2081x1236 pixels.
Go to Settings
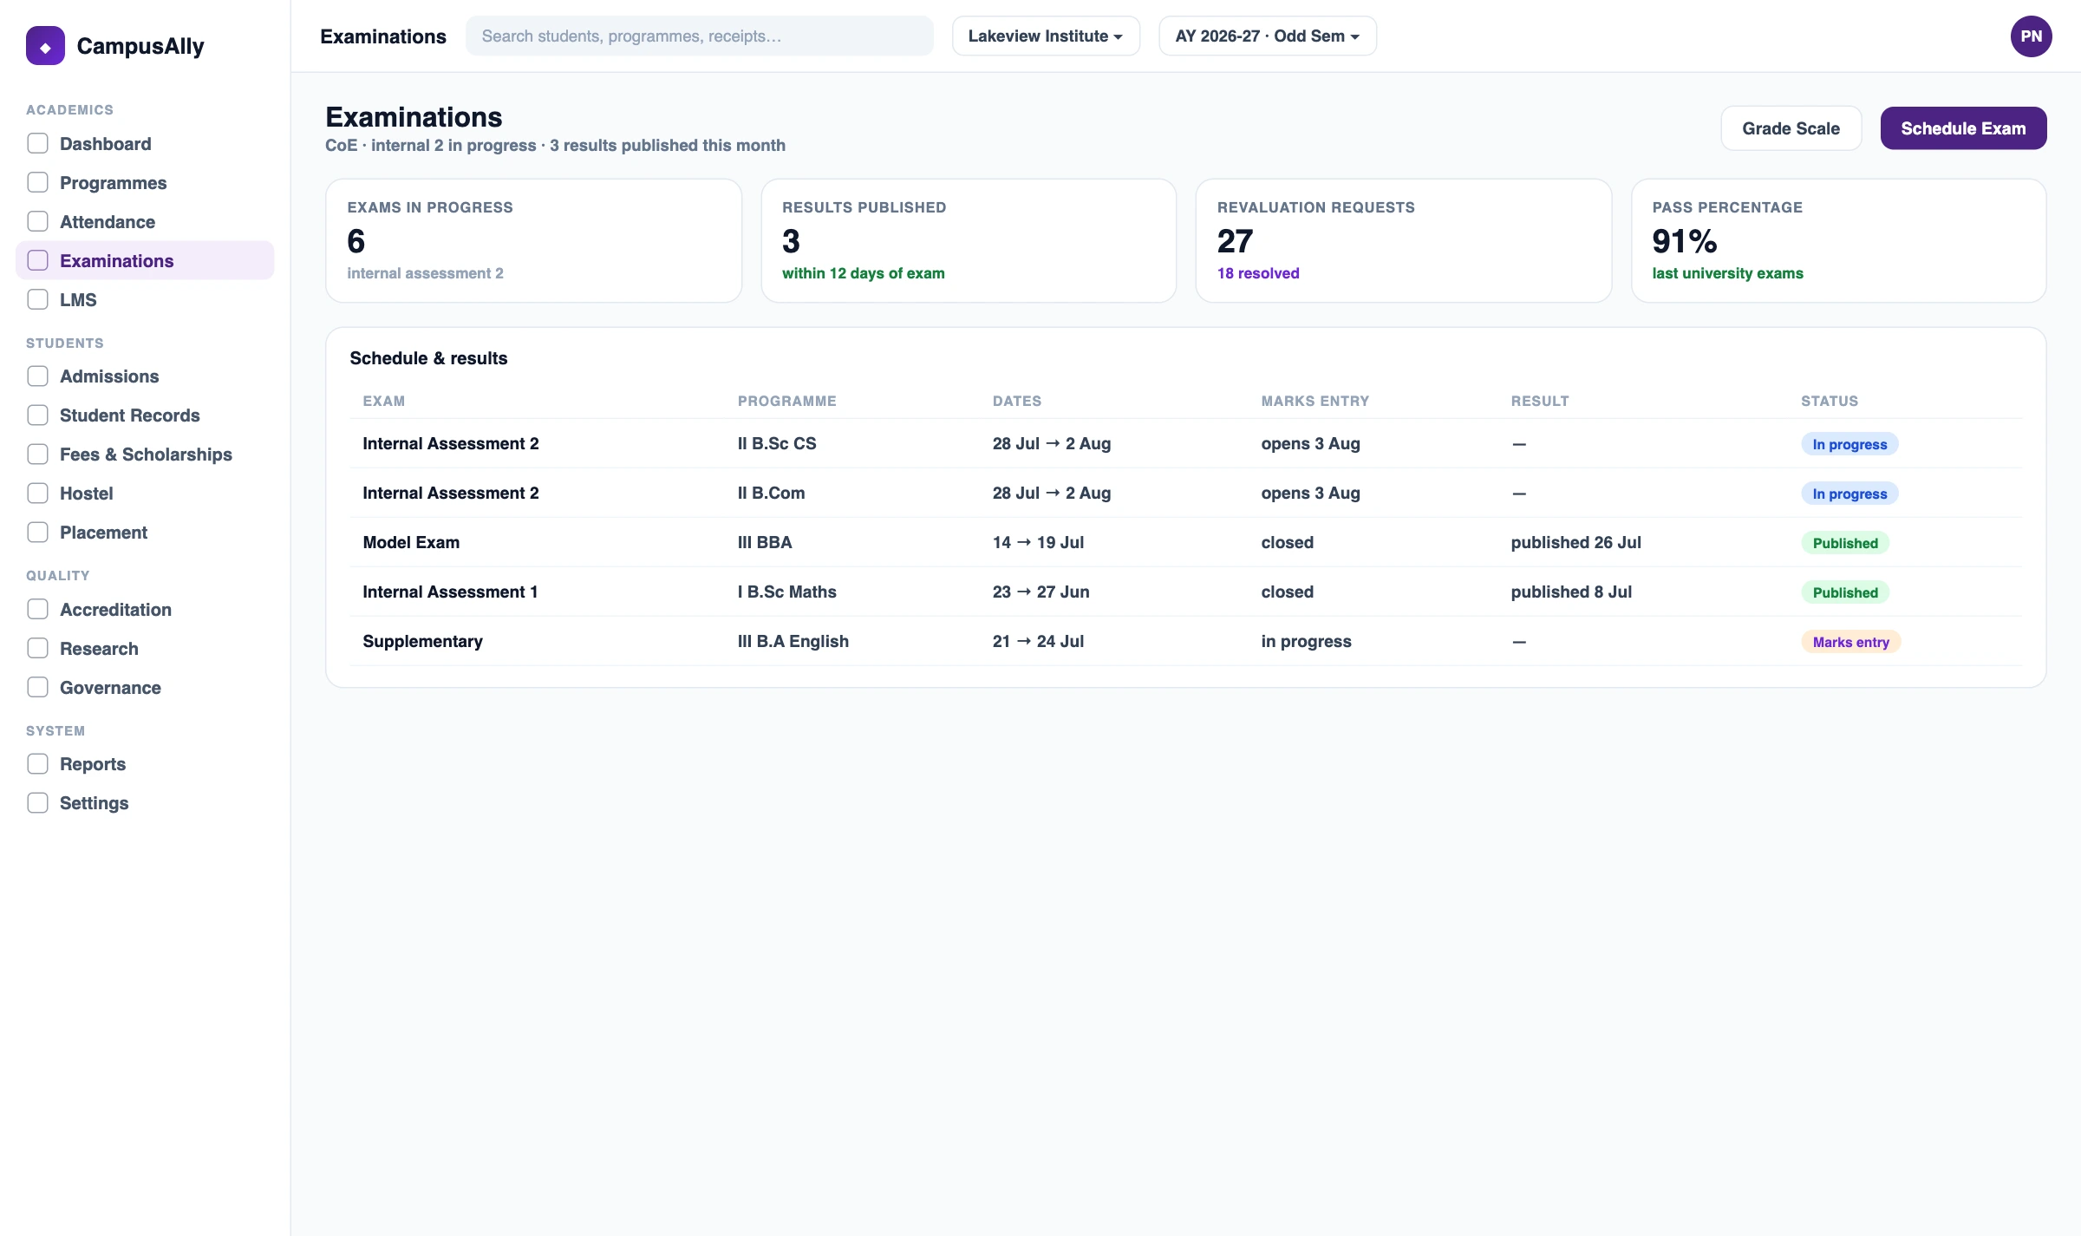tap(145, 803)
